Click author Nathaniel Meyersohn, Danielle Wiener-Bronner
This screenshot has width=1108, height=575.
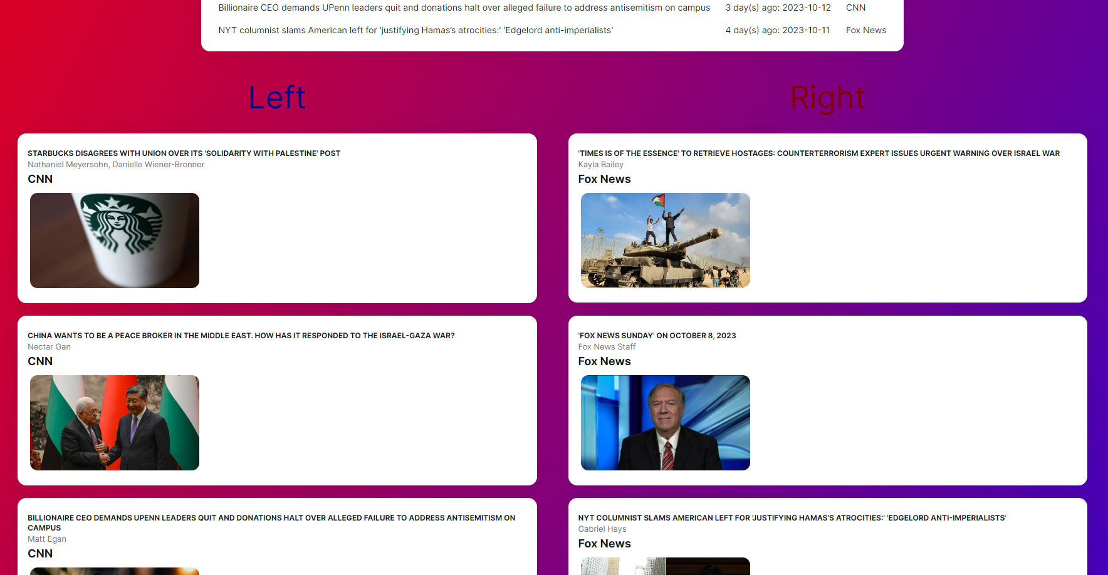[116, 165]
